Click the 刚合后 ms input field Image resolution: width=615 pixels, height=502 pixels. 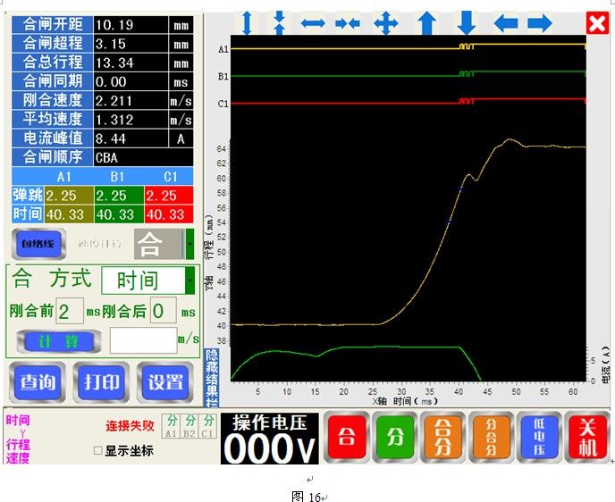[x=164, y=310]
